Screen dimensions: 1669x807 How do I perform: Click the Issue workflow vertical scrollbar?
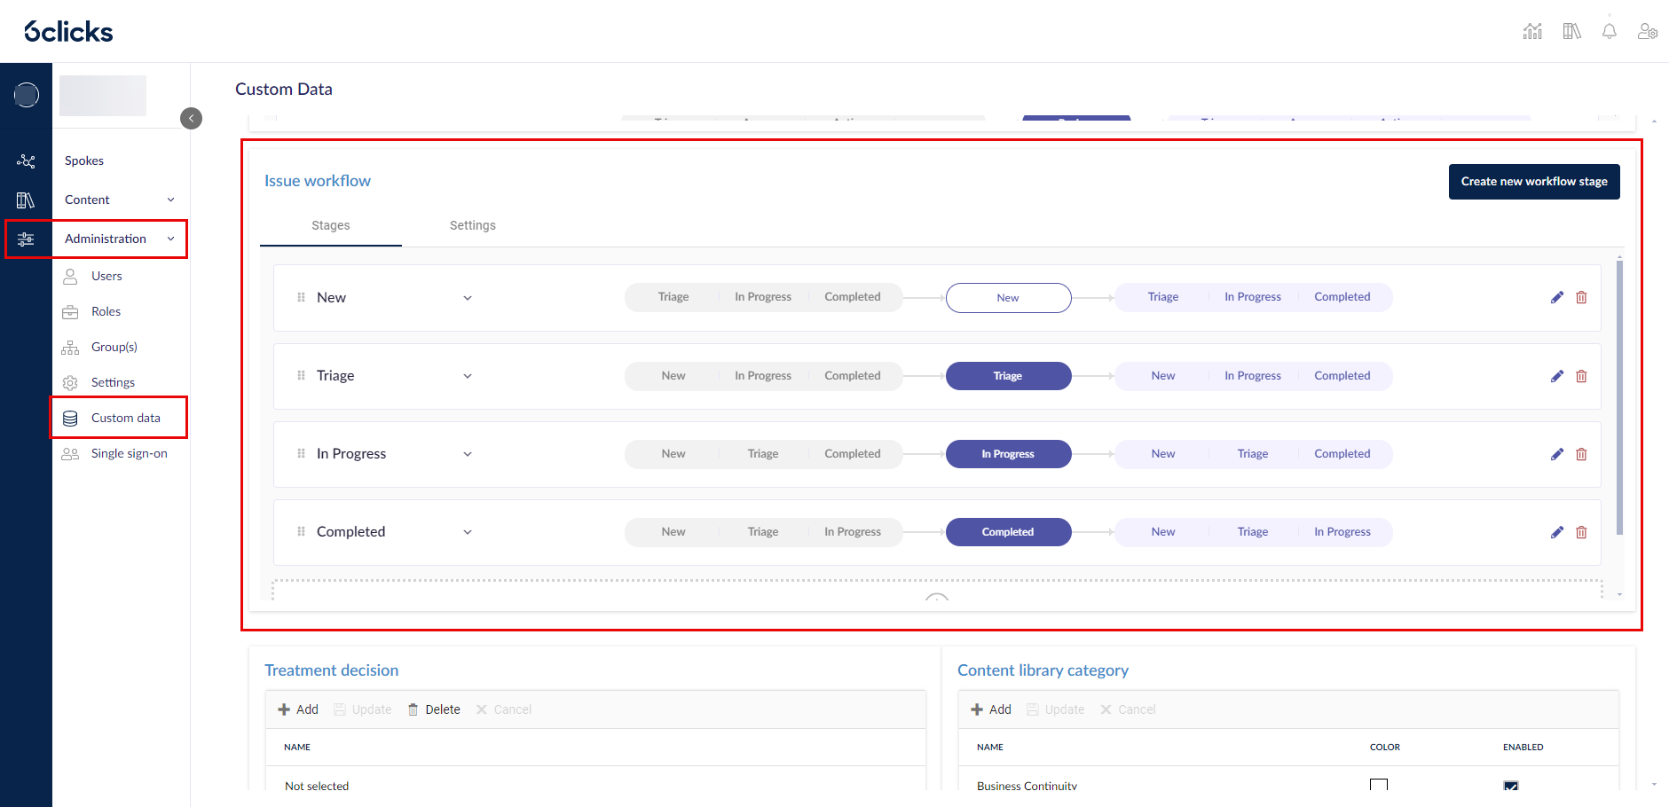[x=1619, y=399]
